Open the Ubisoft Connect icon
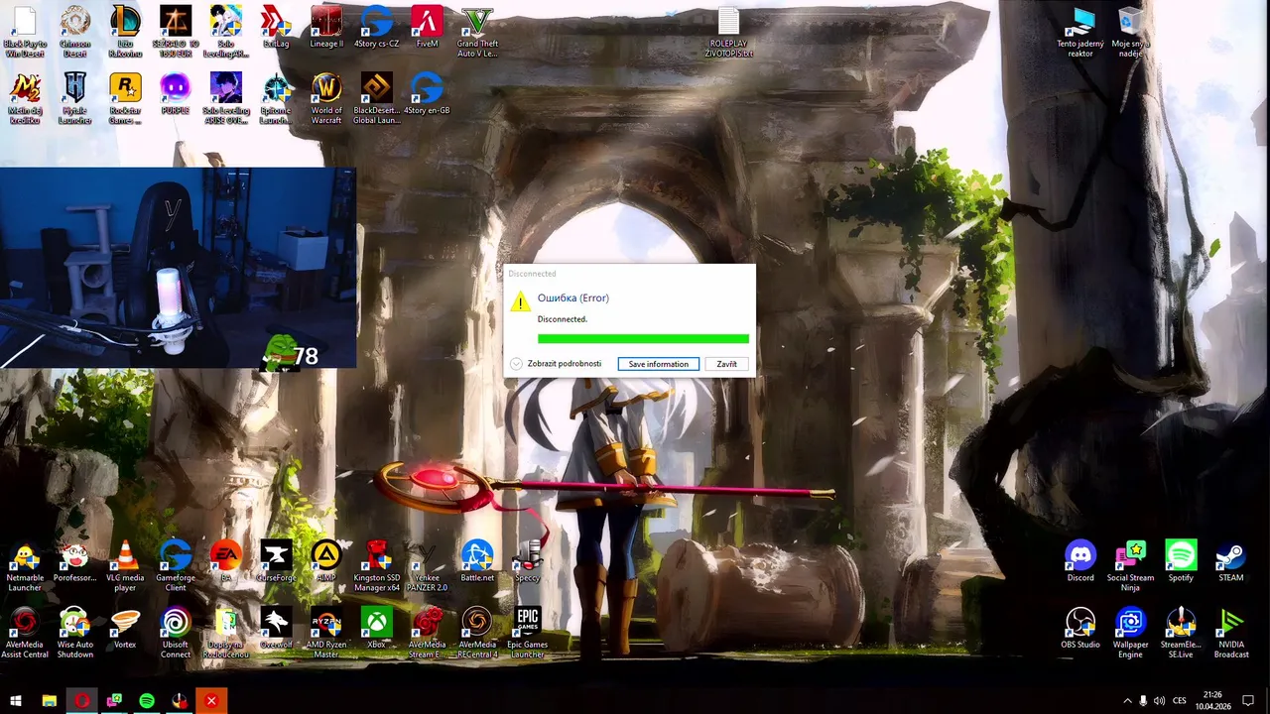Screen dimensions: 1270x714 pyautogui.click(x=176, y=632)
